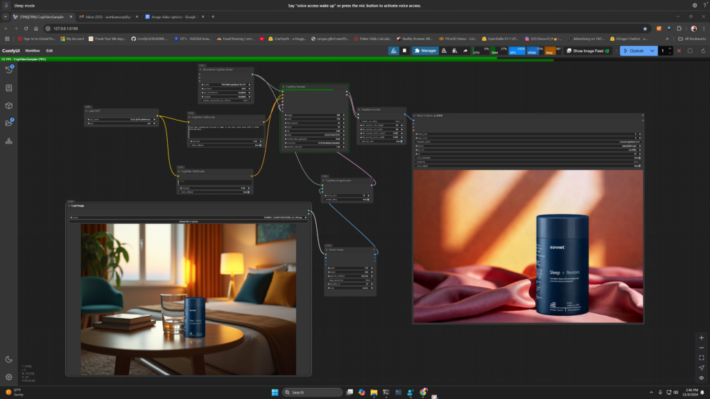710x399 pixels.
Task: Open voice access settings gear
Action: point(695,6)
